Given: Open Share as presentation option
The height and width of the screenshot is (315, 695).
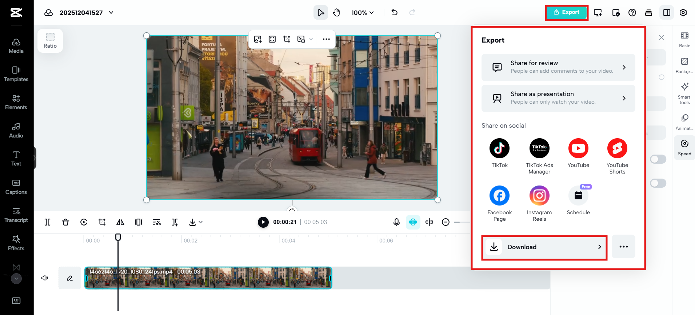Looking at the screenshot, I should pos(558,98).
